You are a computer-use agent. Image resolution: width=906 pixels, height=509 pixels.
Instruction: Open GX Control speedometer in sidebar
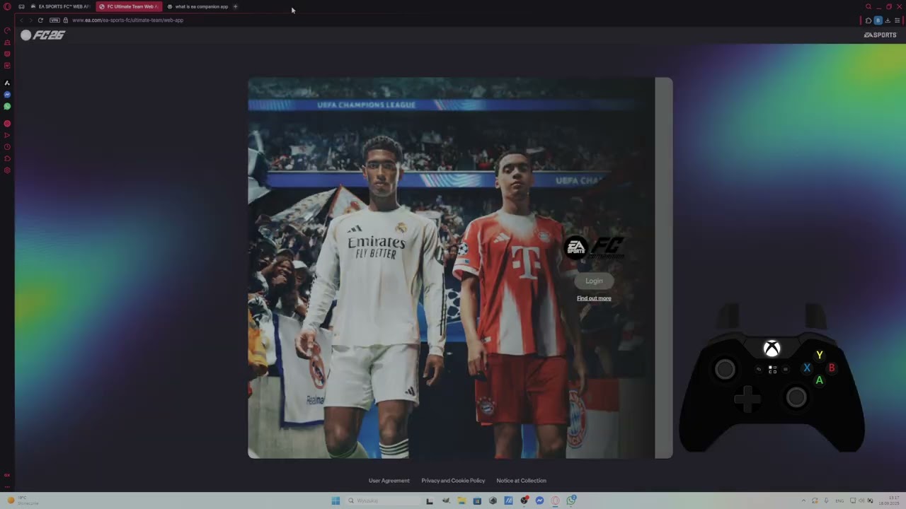(x=7, y=30)
